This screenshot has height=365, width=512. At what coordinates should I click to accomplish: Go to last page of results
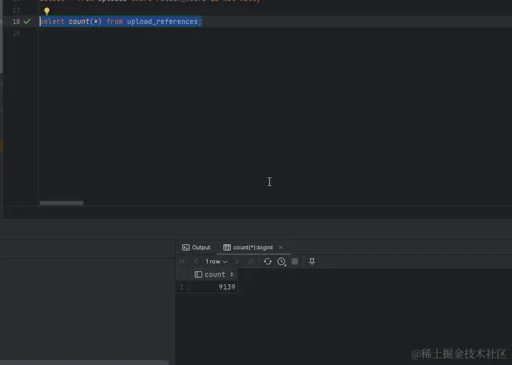(x=251, y=261)
